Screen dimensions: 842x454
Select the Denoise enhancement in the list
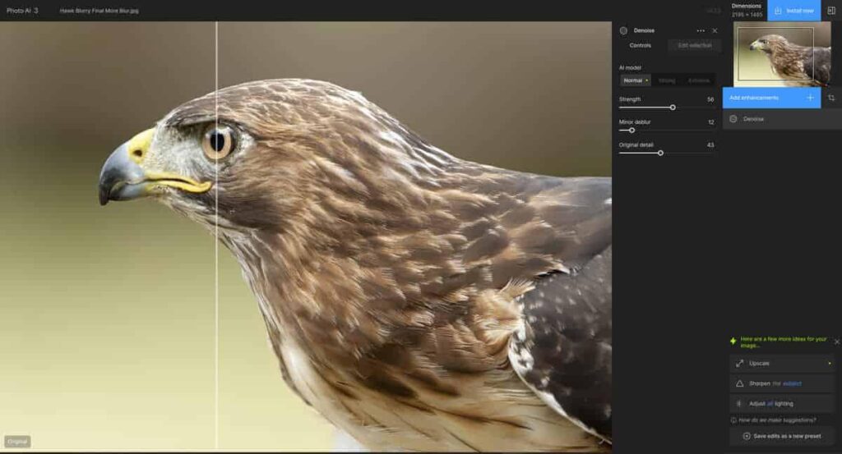point(782,119)
